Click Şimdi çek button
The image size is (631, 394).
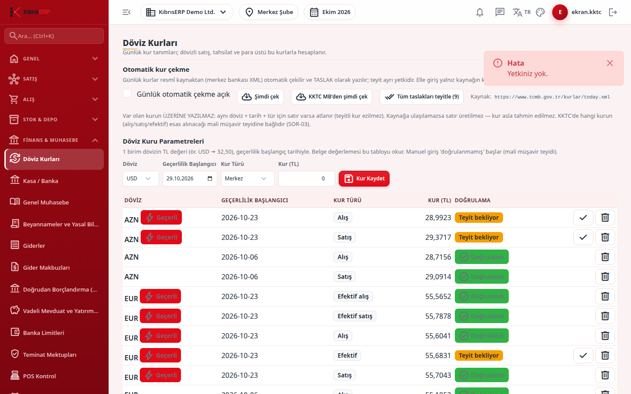point(261,97)
